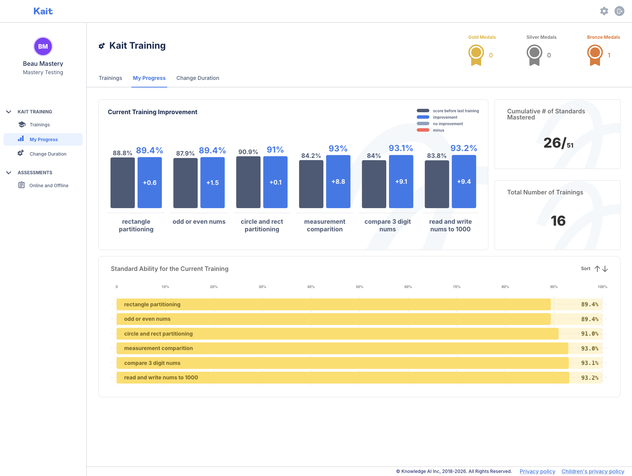Viewport: 632px width, 476px height.
Task: Click the 'improvement' legend swatch
Action: (423, 117)
